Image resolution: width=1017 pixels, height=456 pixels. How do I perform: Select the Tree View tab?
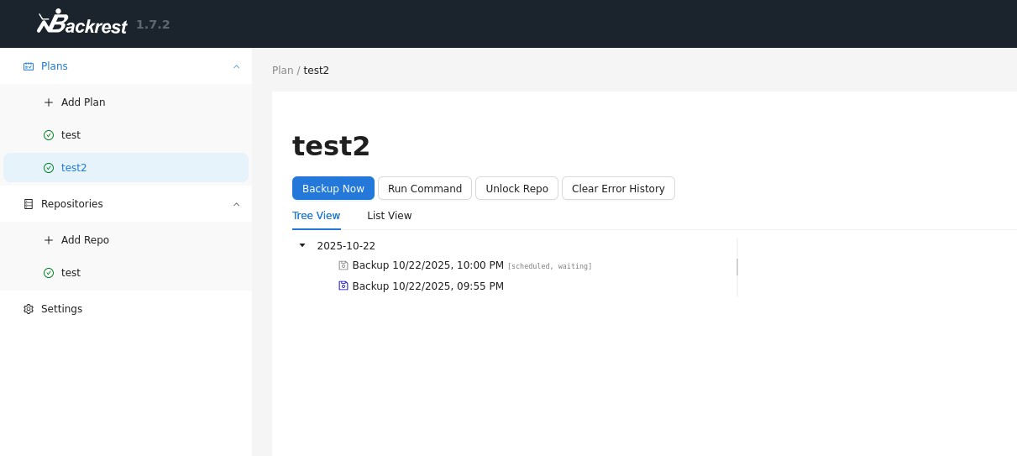point(316,216)
